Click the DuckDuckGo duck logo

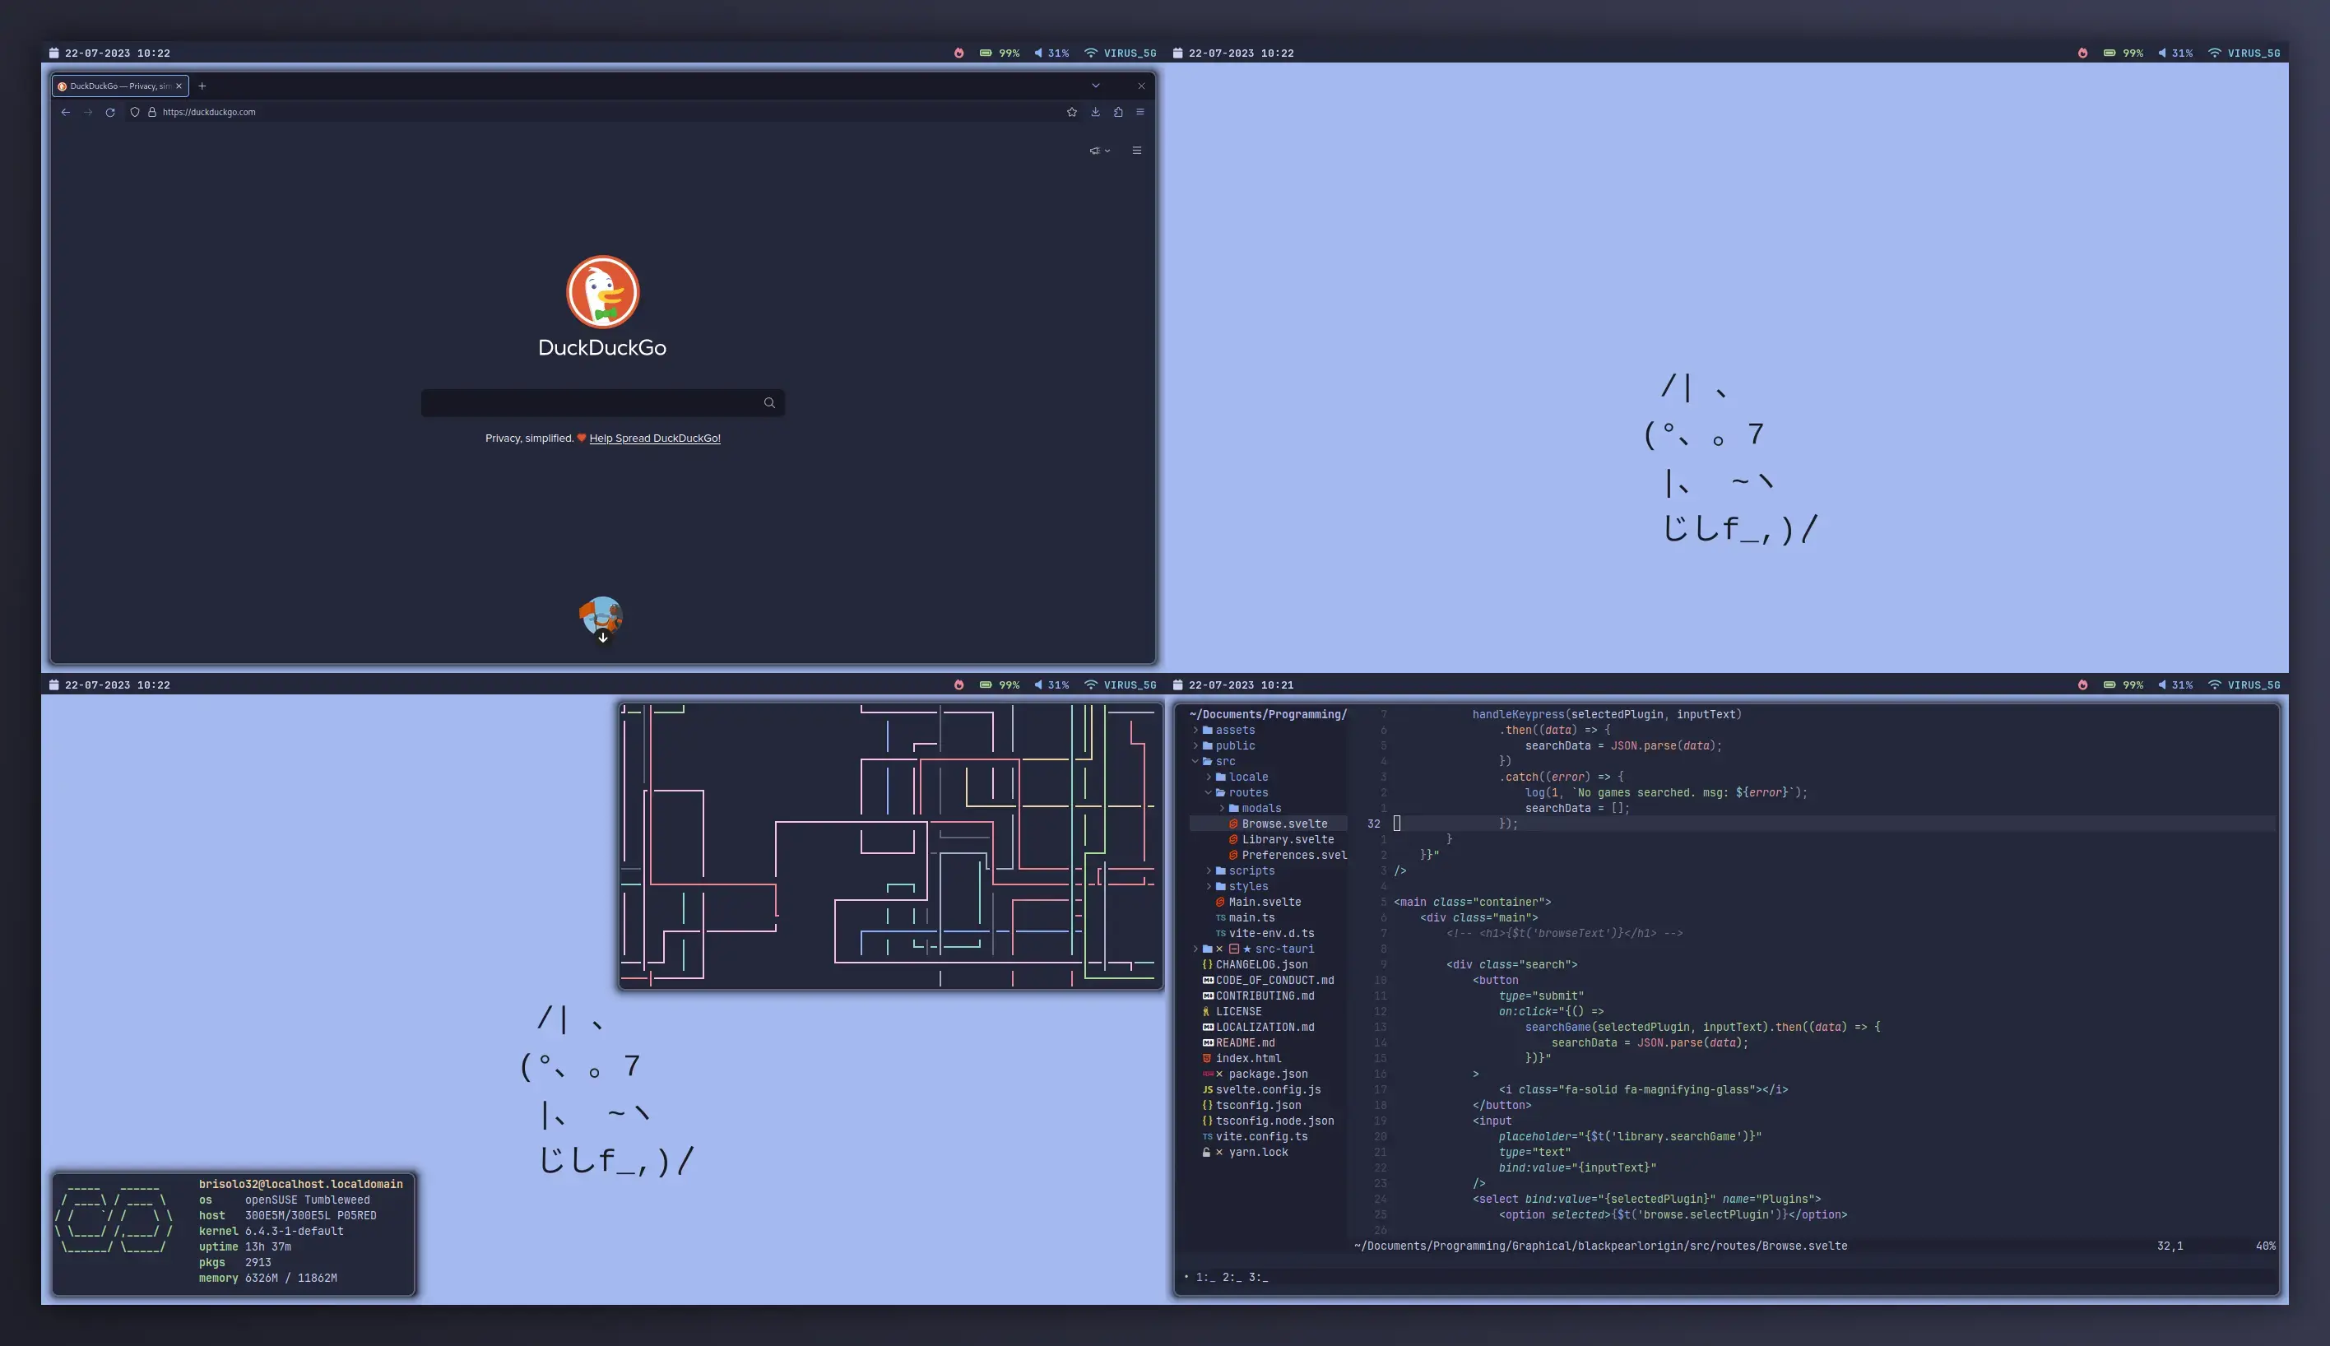click(602, 292)
